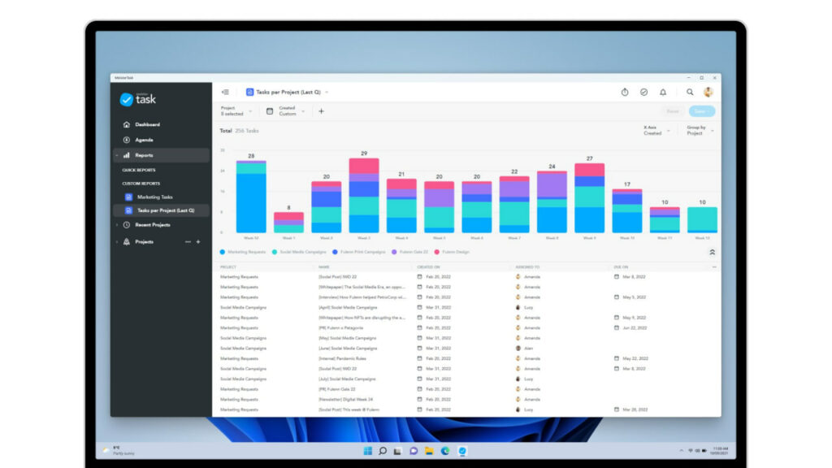Show hidden system tray icons
The image size is (832, 468).
[x=682, y=450]
